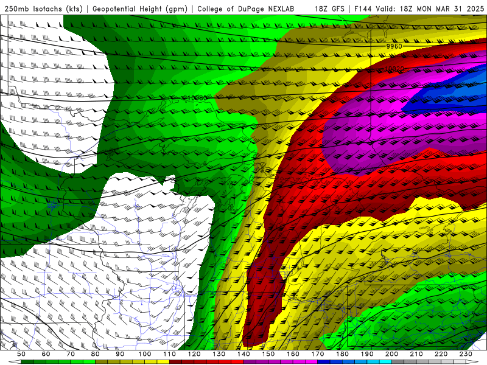Click the 150 value on the color scale
Screen dimensions: 487x365
point(268,354)
